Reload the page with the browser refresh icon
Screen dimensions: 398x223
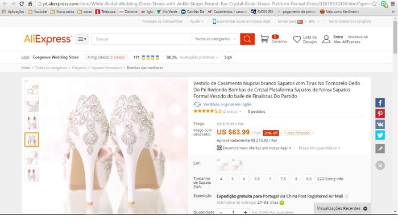coord(22,4)
